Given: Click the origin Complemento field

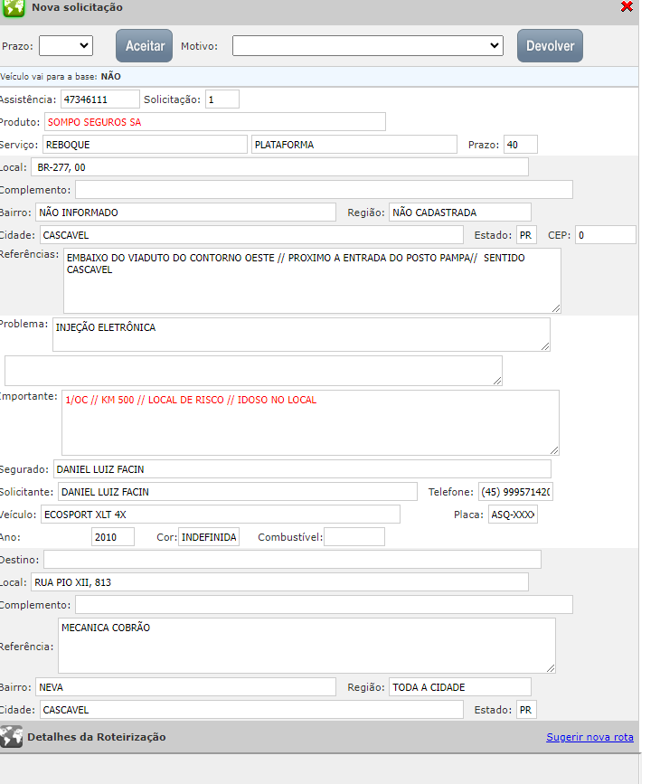Looking at the screenshot, I should coord(324,190).
